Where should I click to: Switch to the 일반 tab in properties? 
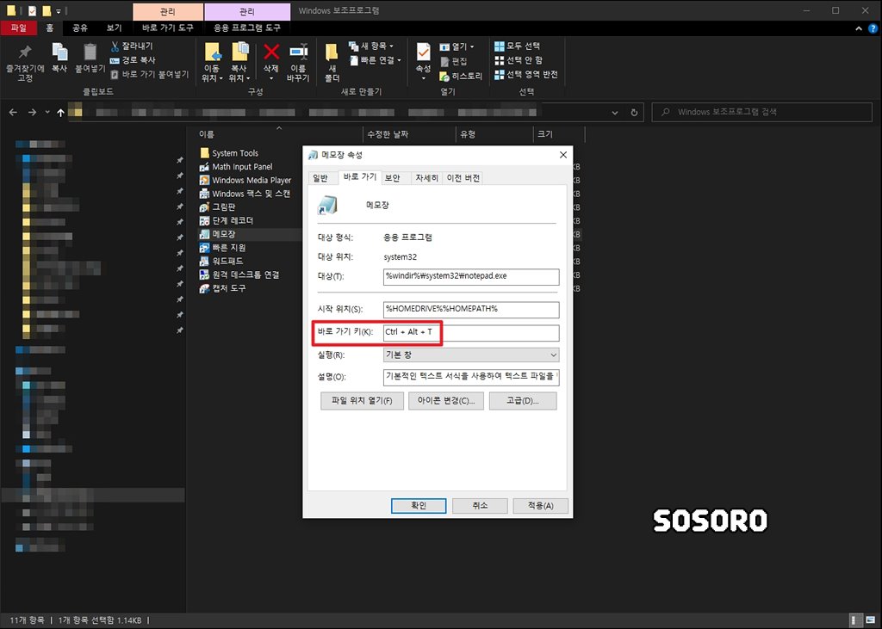click(320, 178)
